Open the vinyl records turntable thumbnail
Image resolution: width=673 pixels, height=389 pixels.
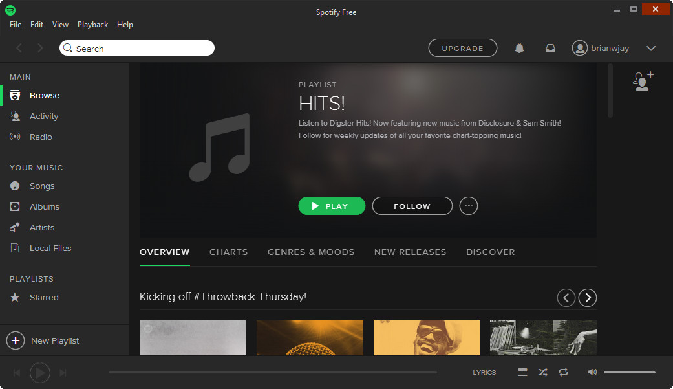[x=544, y=338]
